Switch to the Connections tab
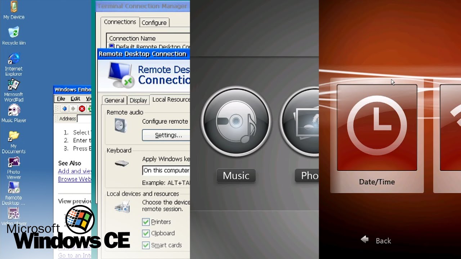Image resolution: width=461 pixels, height=259 pixels. (120, 22)
